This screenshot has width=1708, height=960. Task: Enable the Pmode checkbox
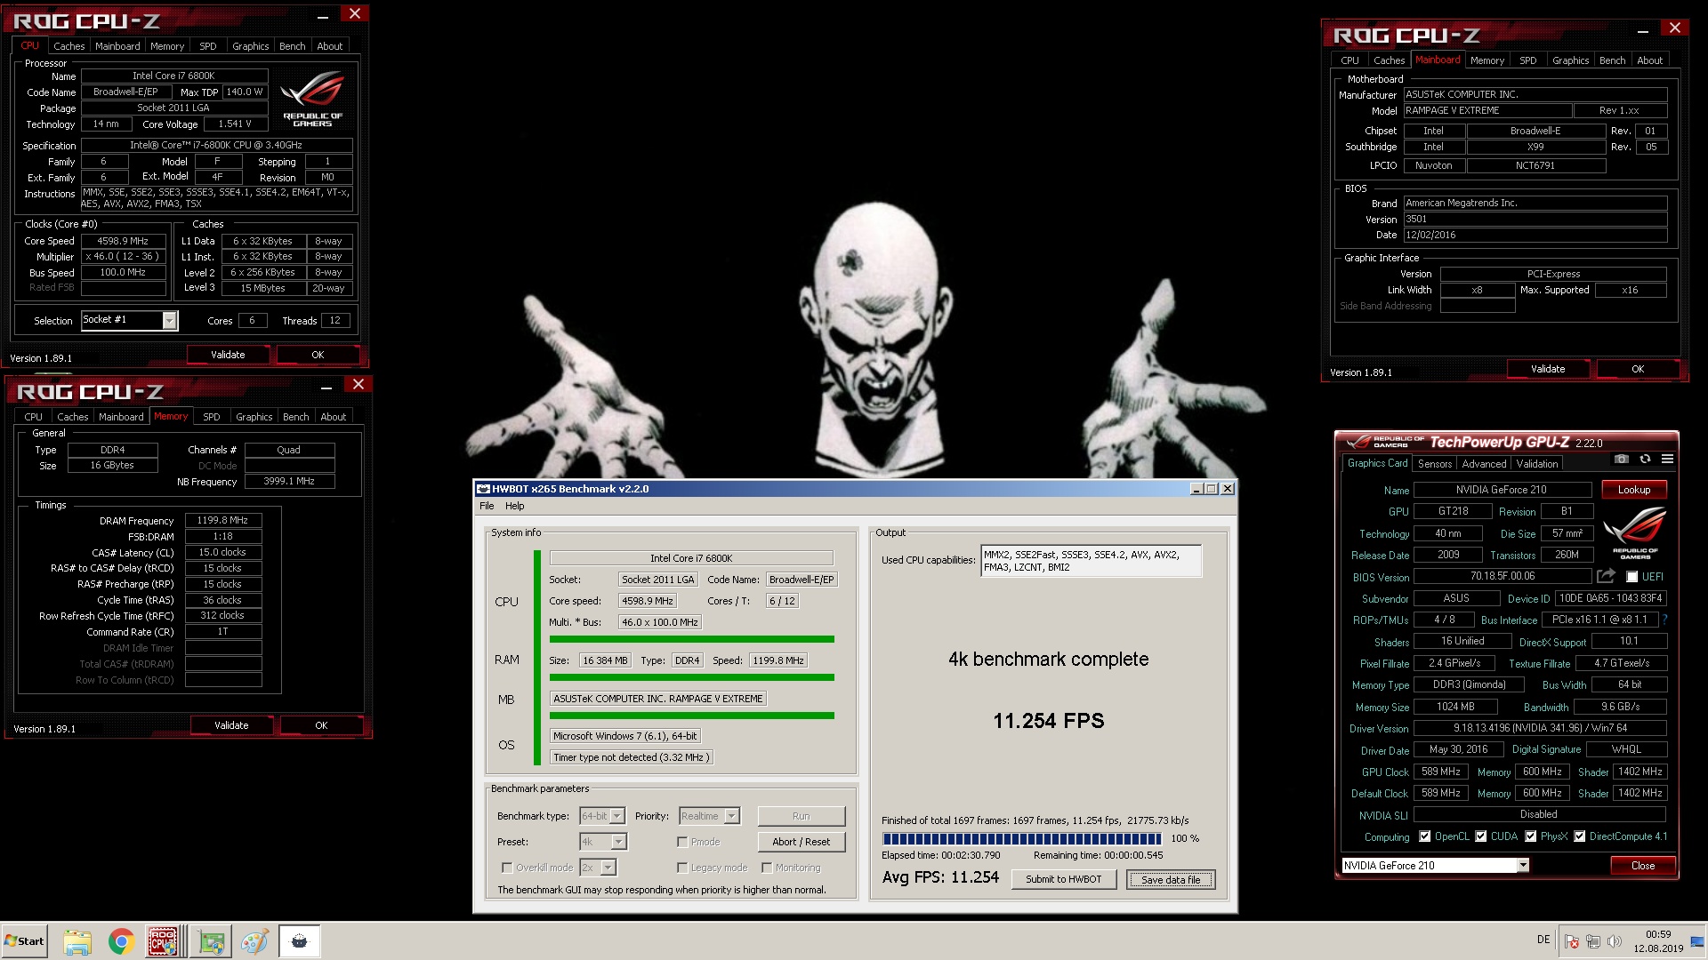tap(682, 842)
